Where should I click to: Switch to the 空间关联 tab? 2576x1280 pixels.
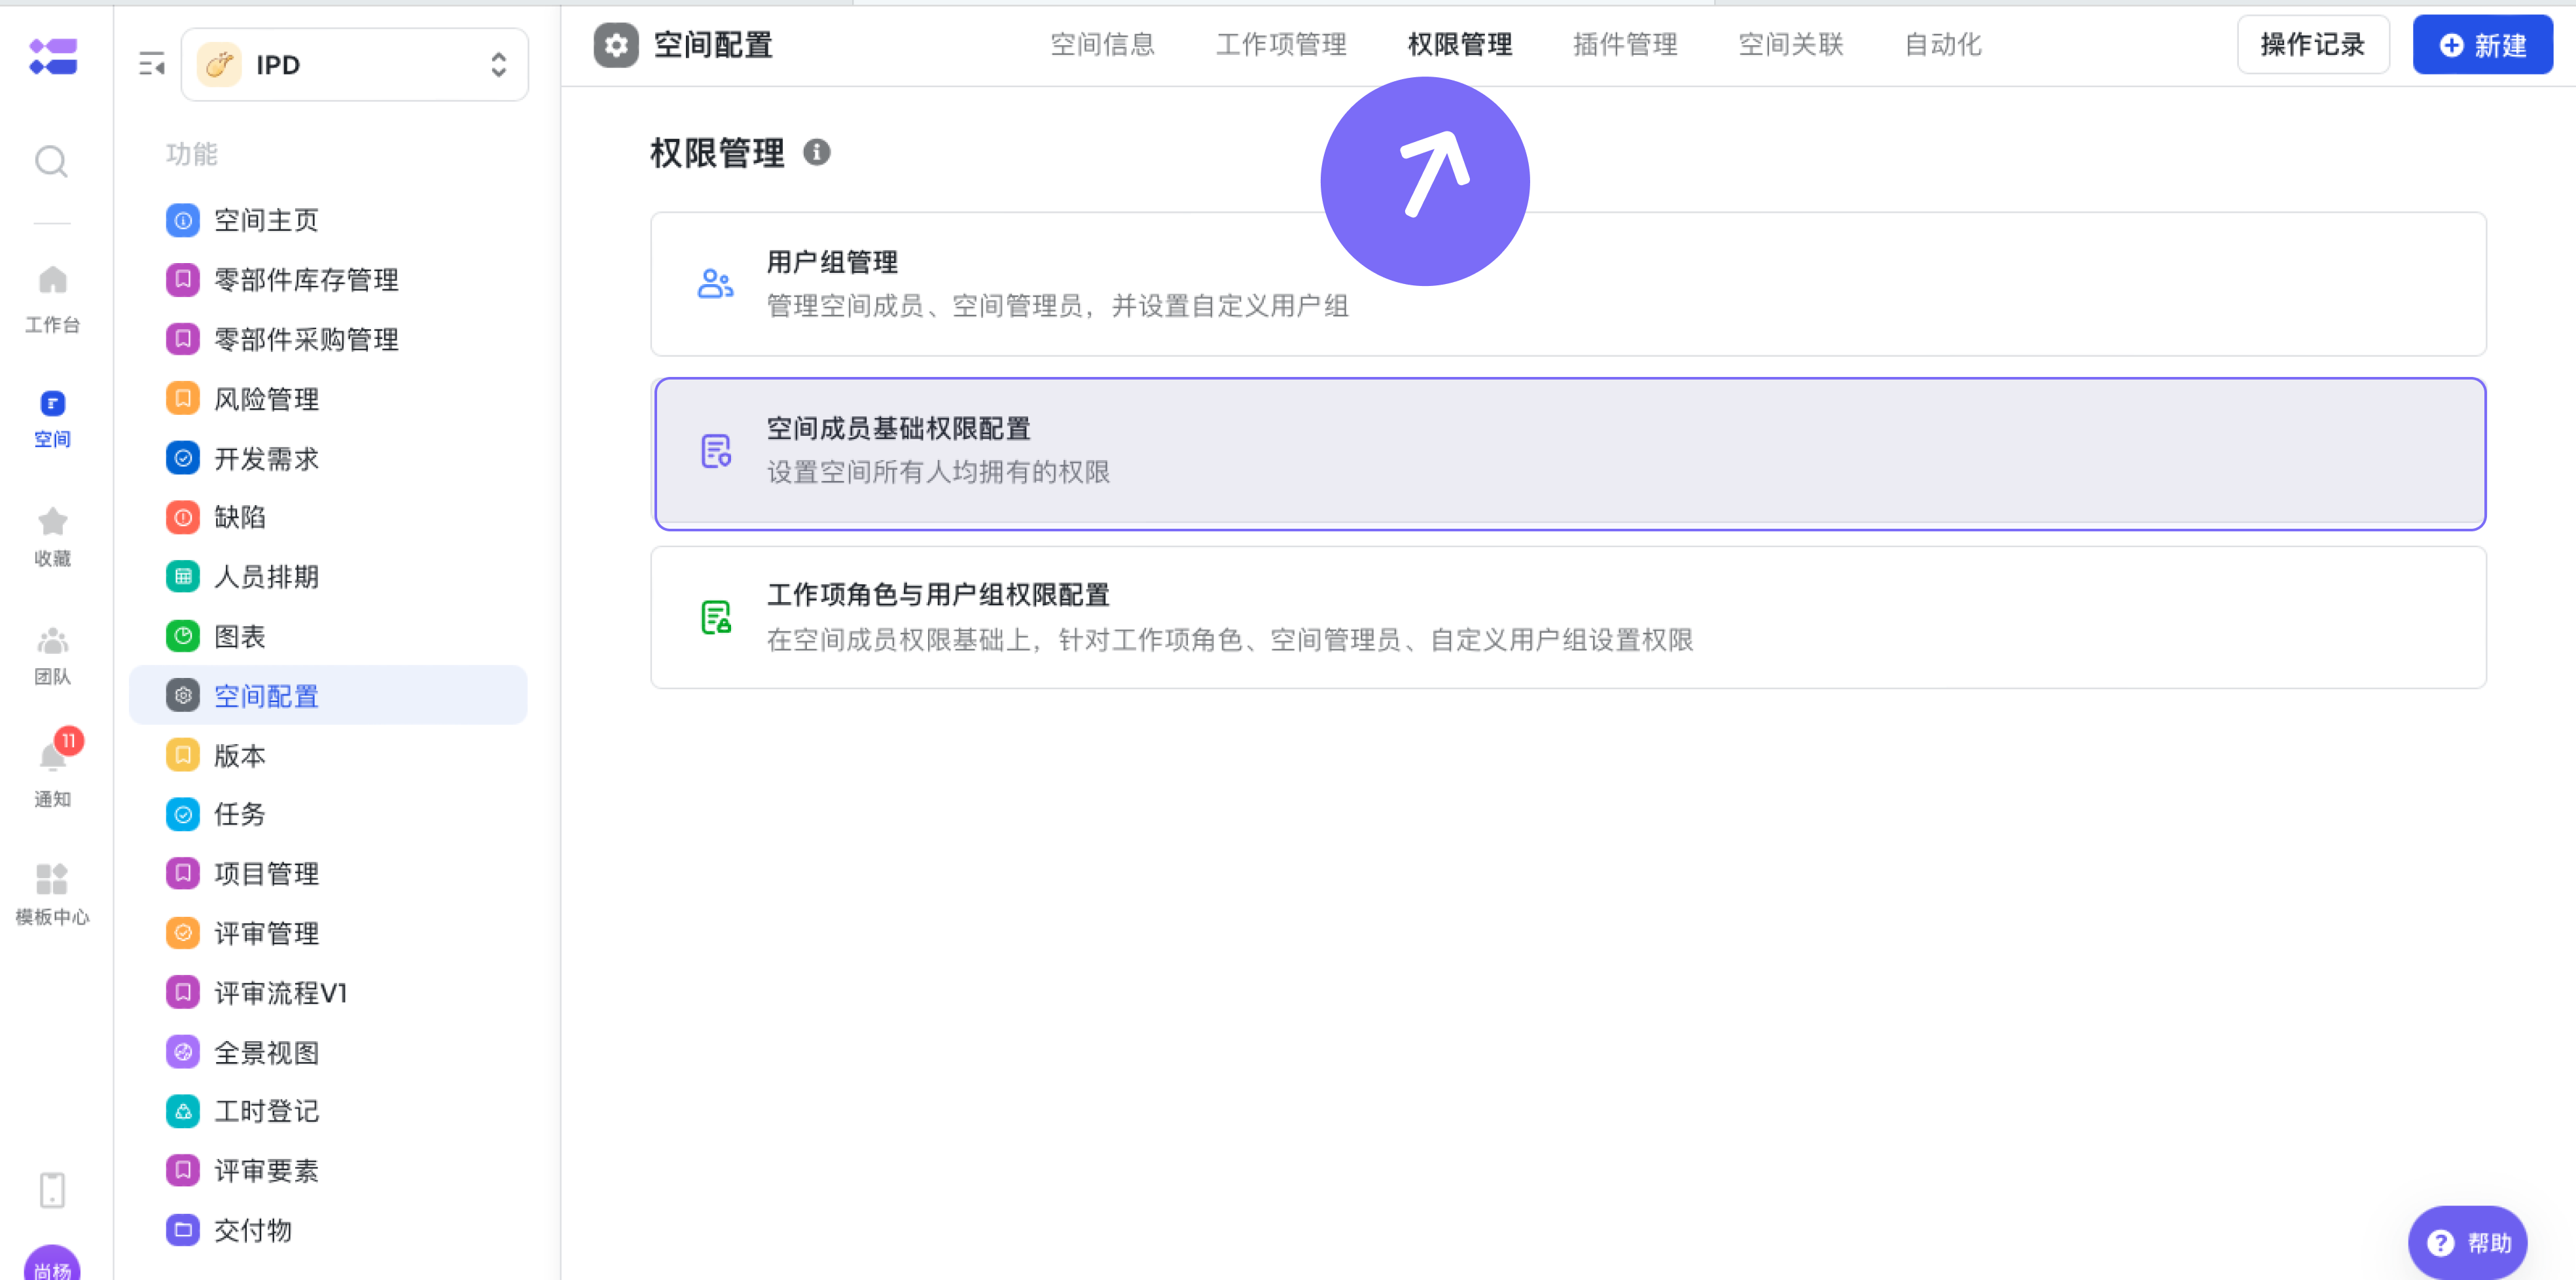click(x=1790, y=45)
